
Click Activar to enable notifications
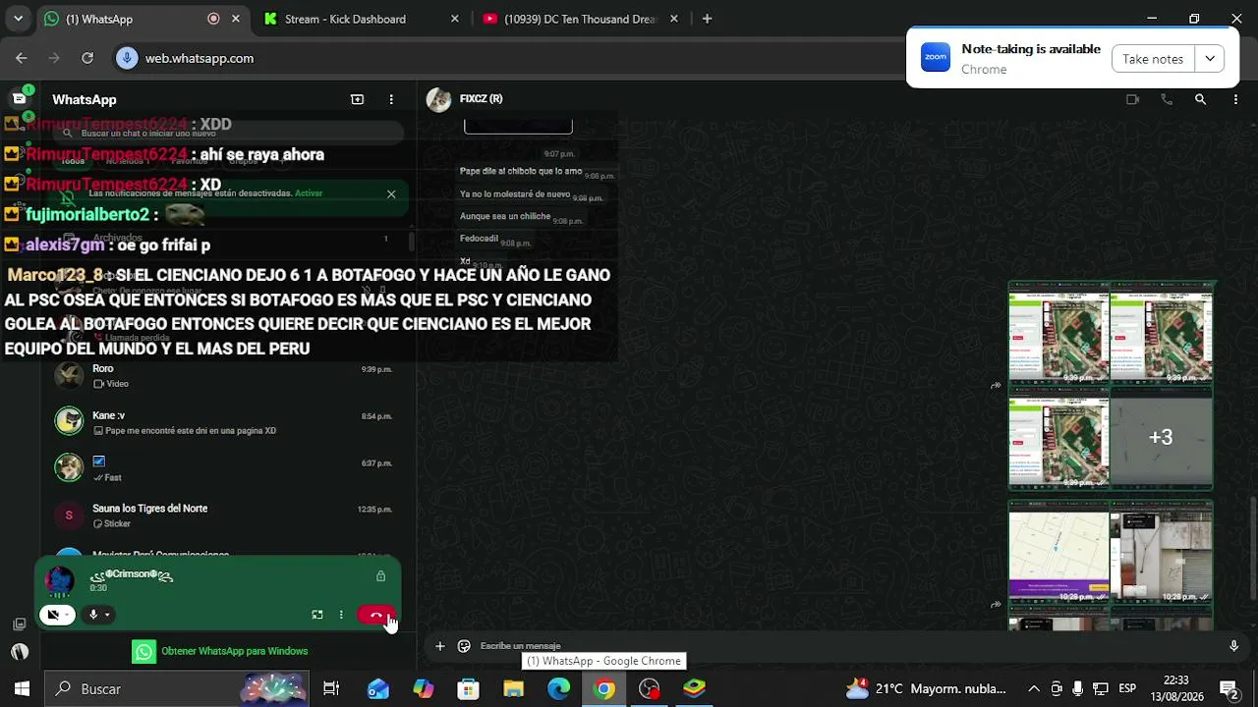click(x=309, y=193)
